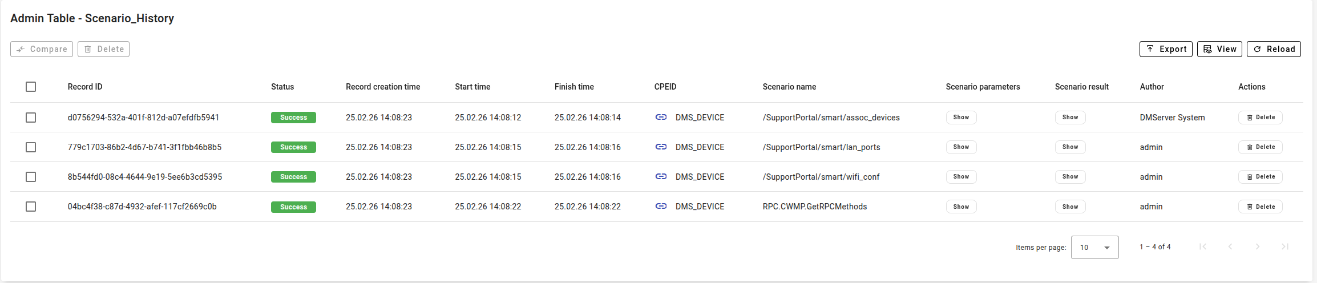Sort by the Scenario name column header
1317x283 pixels.
pos(789,87)
